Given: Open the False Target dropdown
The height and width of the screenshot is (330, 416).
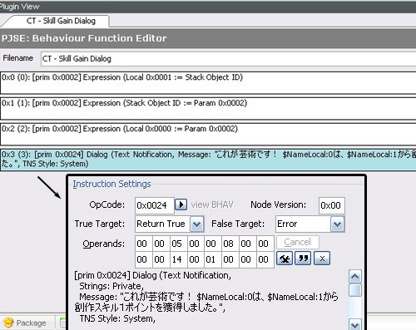Looking at the screenshot, I should pos(338,224).
